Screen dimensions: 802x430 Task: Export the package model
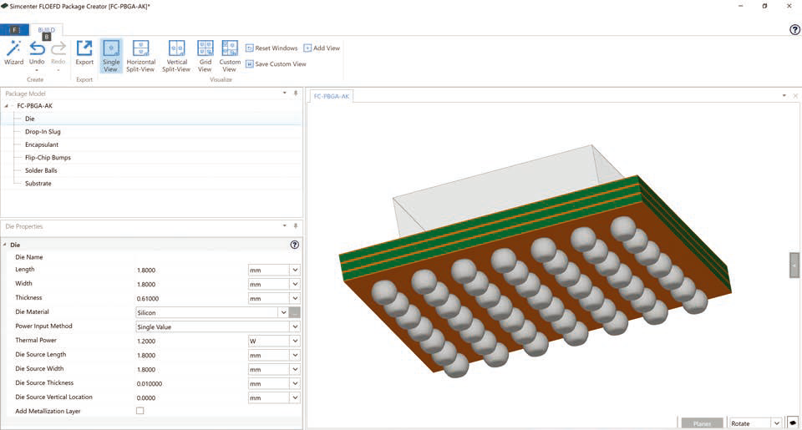(x=84, y=53)
